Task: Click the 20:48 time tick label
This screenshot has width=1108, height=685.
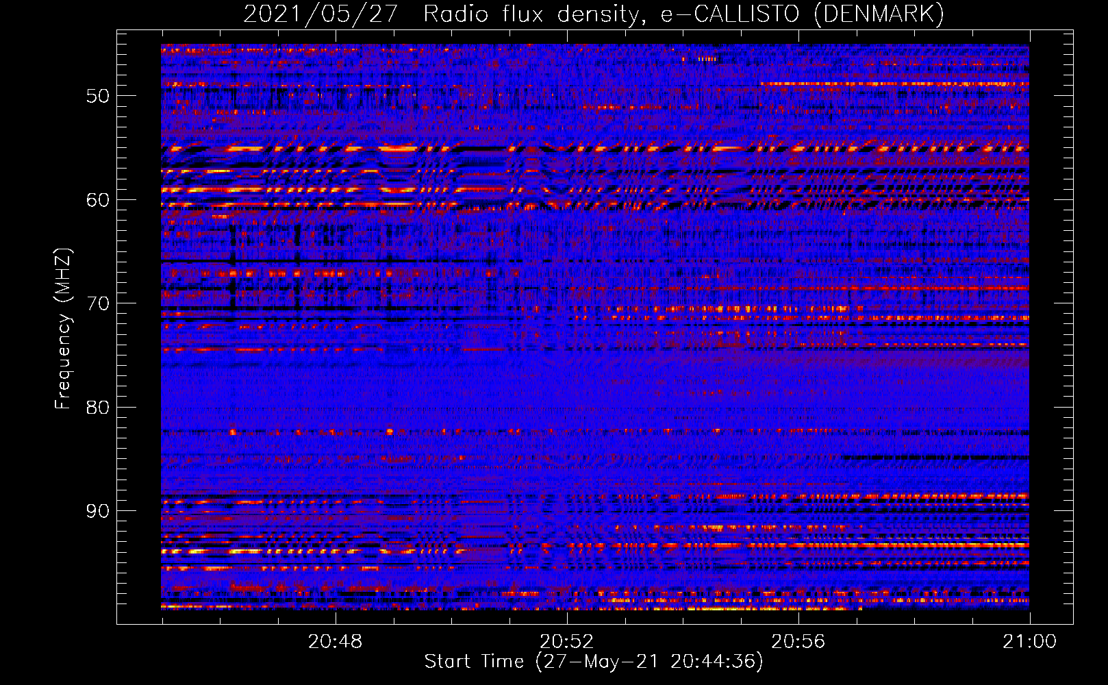Action: [x=335, y=642]
